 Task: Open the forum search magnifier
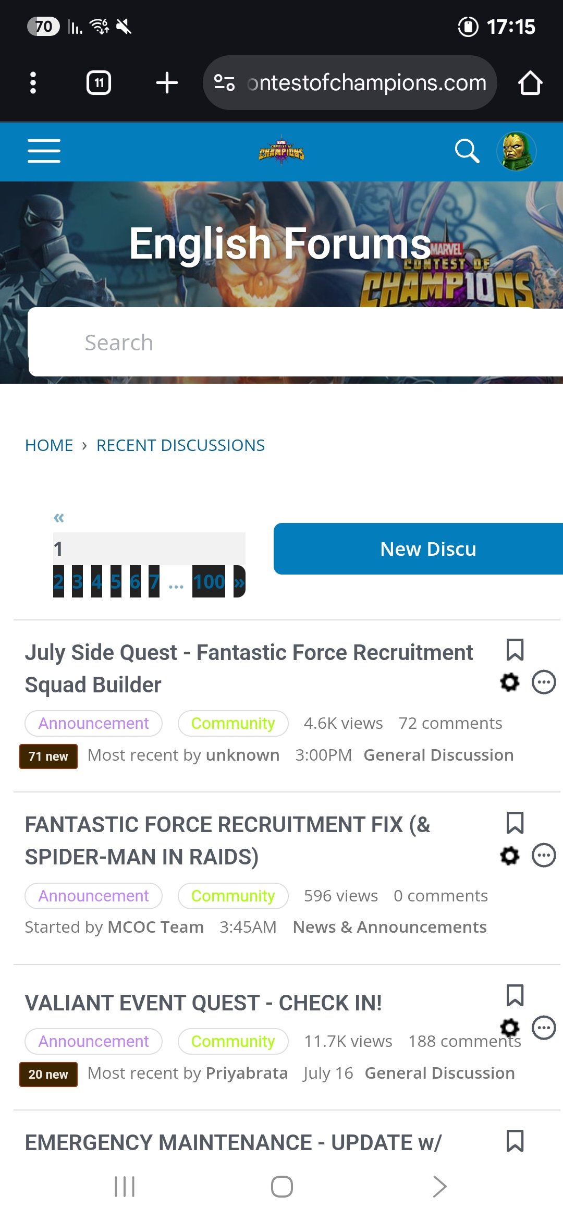click(x=467, y=151)
